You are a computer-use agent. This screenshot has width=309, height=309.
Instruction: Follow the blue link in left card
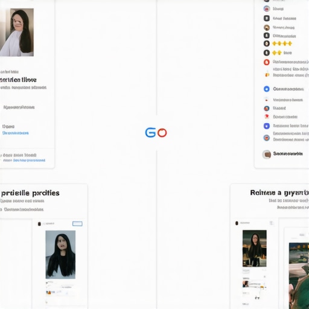(x=15, y=133)
